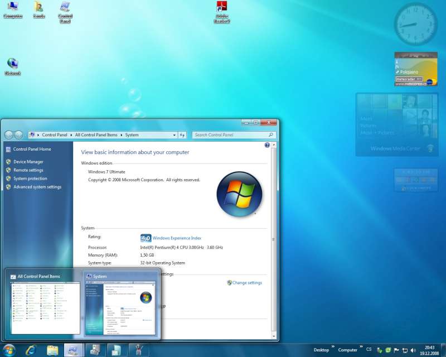Open Windows Explorer from the taskbar
The width and height of the screenshot is (446, 357).
coord(52,350)
